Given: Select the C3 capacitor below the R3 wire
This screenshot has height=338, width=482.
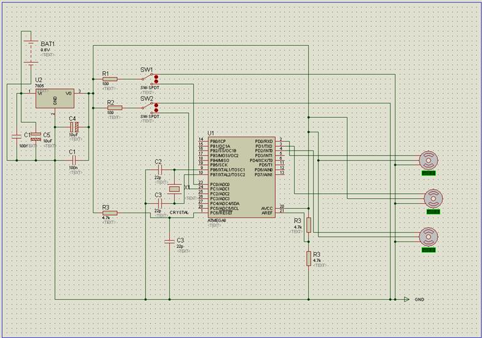Looking at the screenshot, I should (169, 241).
